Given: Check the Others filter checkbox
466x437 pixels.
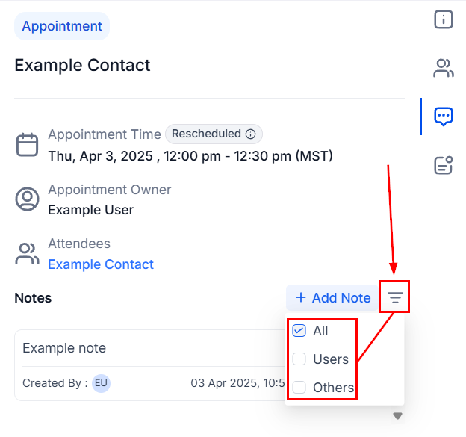Looking at the screenshot, I should coord(299,388).
